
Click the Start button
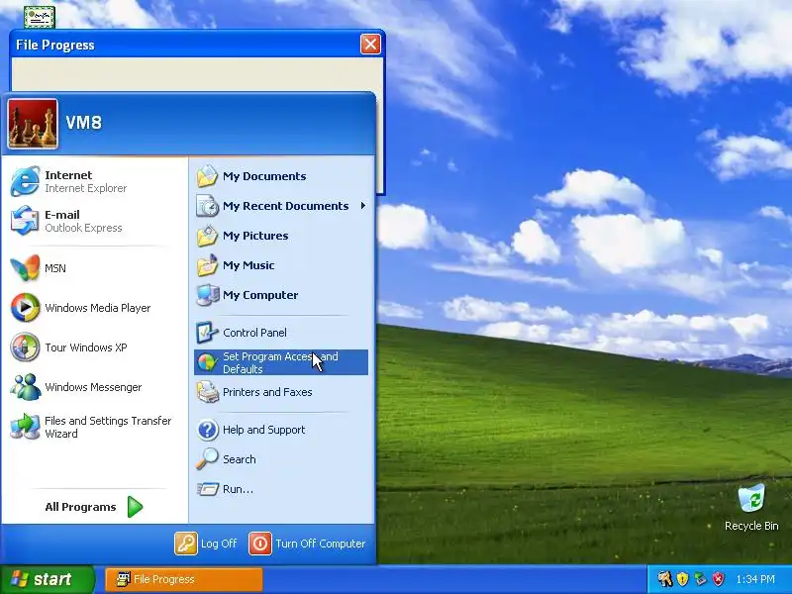coord(47,579)
